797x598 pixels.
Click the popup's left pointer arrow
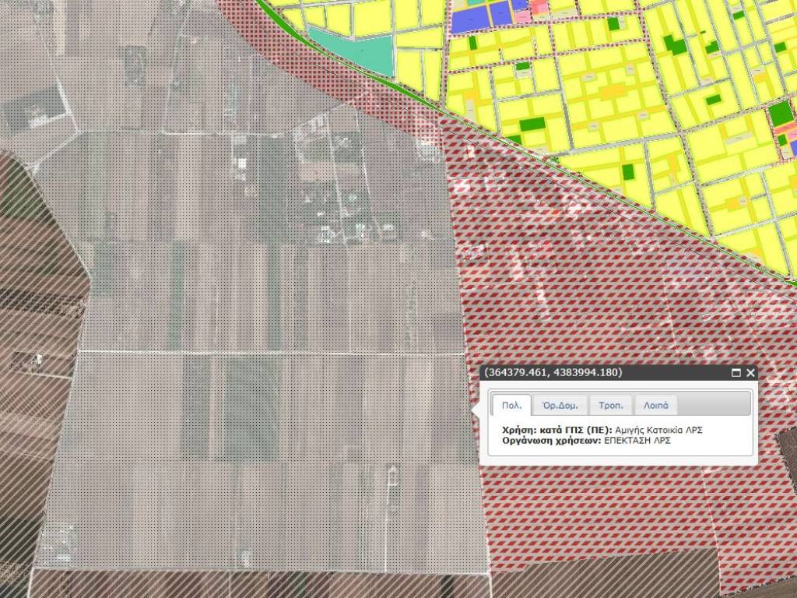tap(475, 410)
